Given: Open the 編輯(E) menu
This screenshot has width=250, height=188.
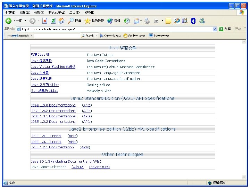Looking at the screenshot, I should pos(25,12).
